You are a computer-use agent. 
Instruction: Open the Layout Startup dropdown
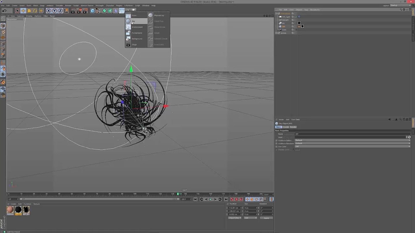click(401, 5)
